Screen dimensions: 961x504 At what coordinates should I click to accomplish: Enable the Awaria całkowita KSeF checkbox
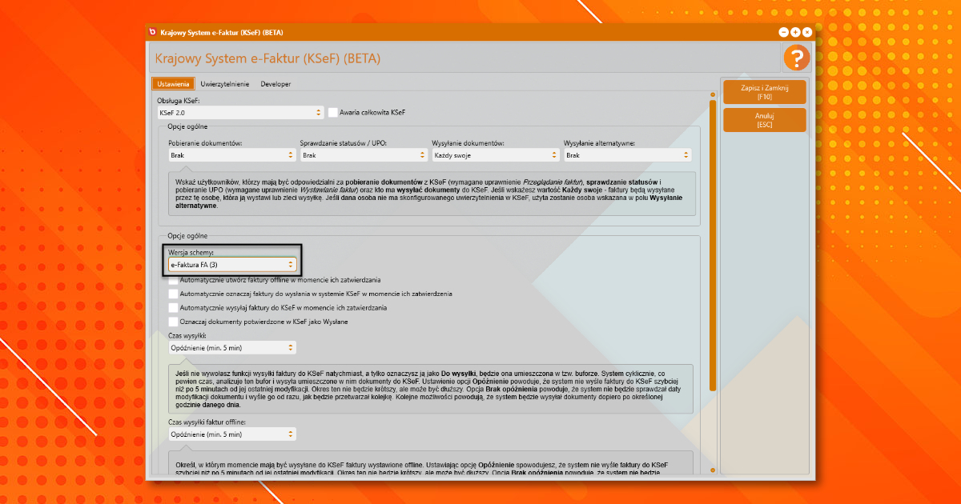coord(333,113)
